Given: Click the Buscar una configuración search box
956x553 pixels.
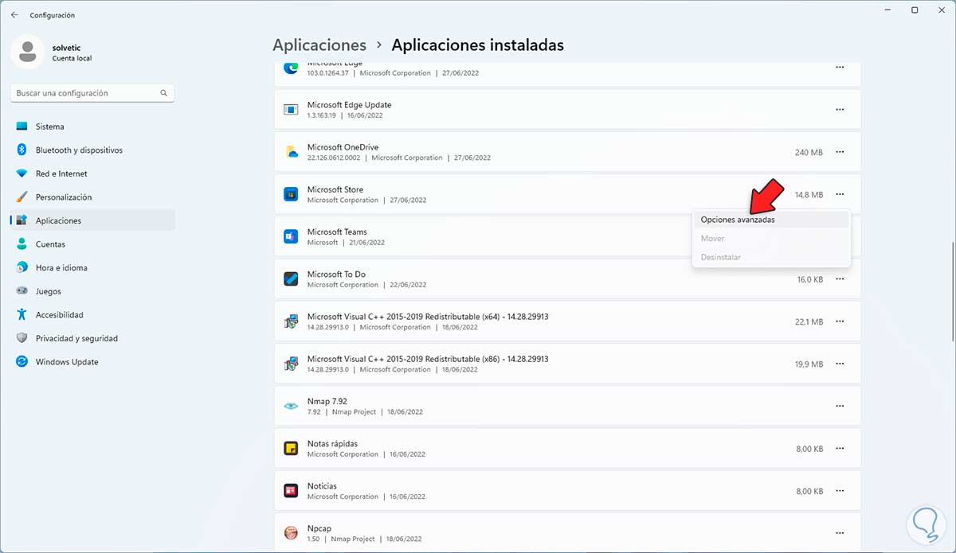Looking at the screenshot, I should tap(92, 93).
